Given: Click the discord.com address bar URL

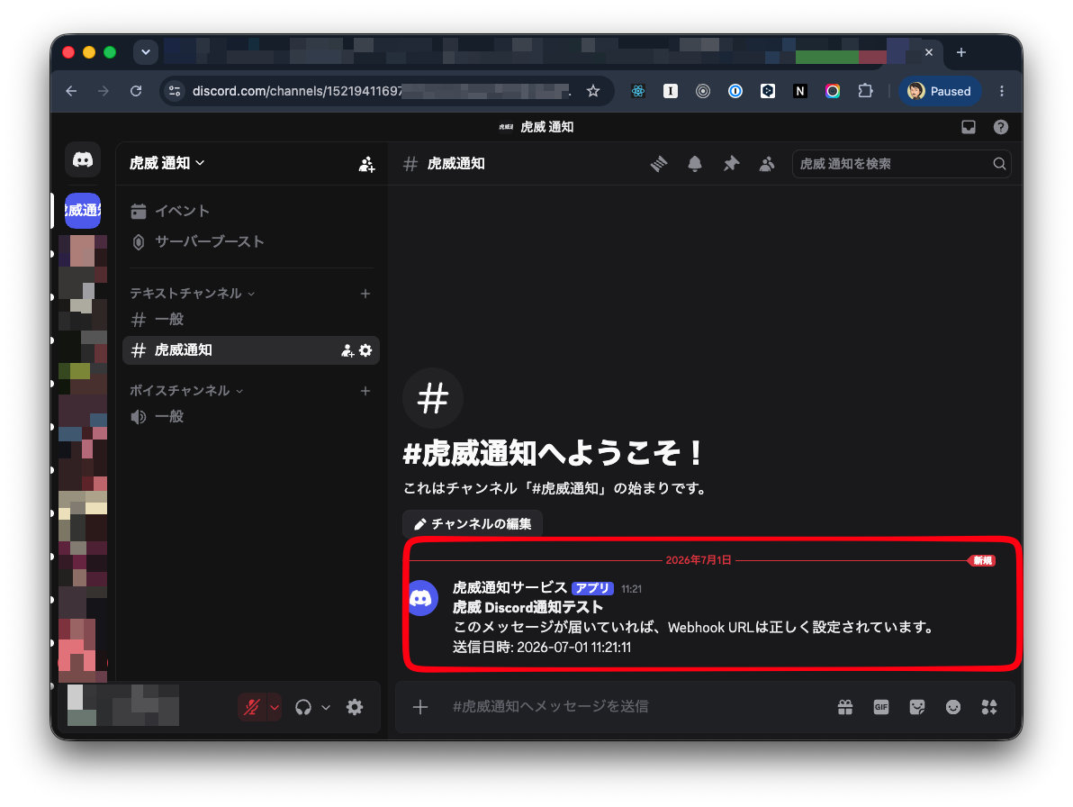Looking at the screenshot, I should pos(381,91).
